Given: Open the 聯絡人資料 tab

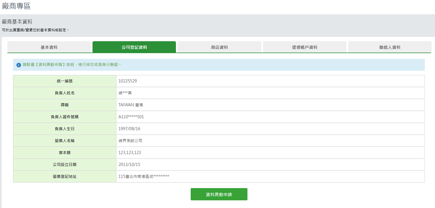Looking at the screenshot, I should 390,47.
